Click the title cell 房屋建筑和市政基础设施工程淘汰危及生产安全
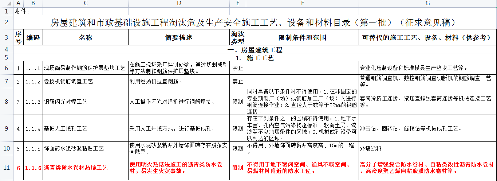 coord(255,22)
